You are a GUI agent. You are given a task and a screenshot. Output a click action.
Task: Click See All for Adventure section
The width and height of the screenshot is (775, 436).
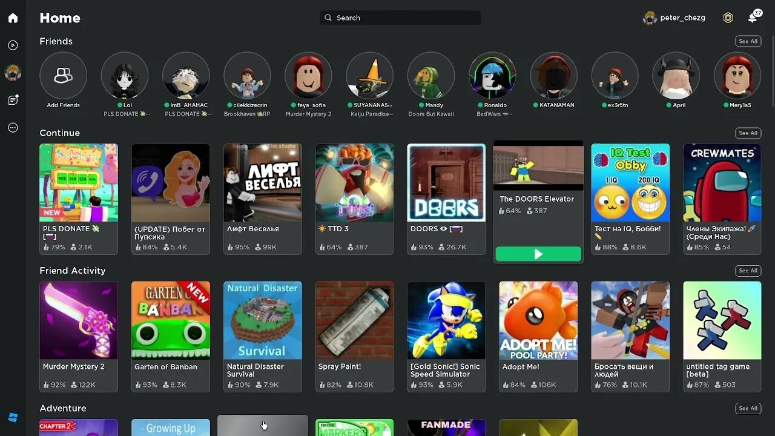tap(748, 408)
